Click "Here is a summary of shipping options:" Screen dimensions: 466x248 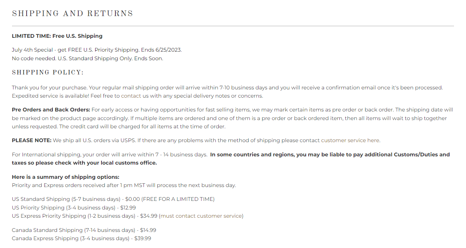point(66,177)
